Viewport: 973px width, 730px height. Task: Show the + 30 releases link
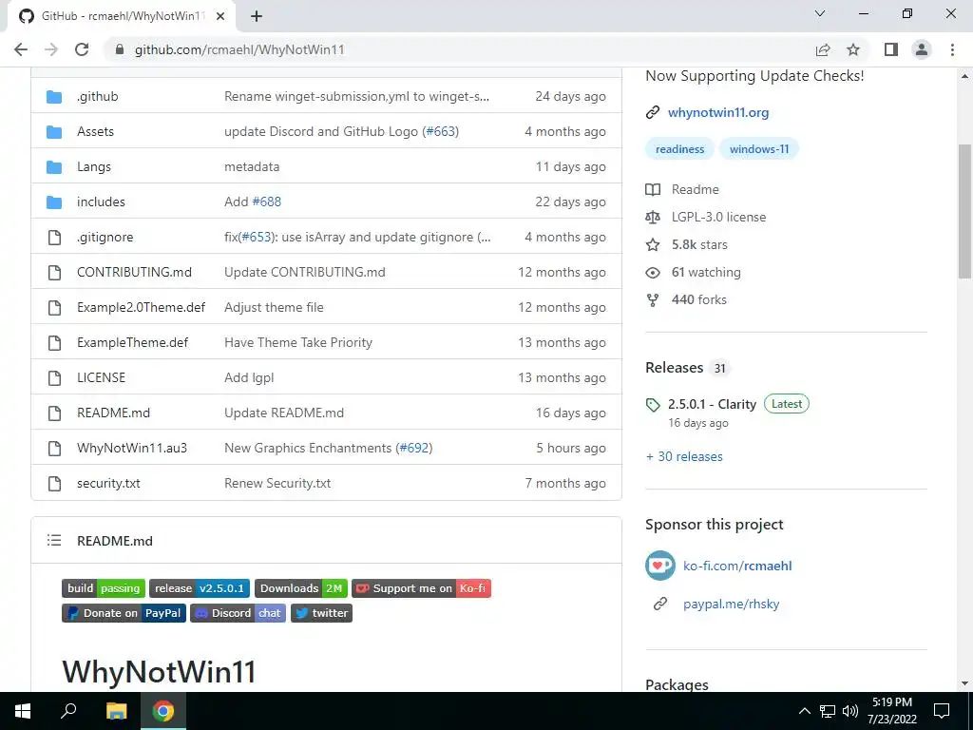pos(684,456)
